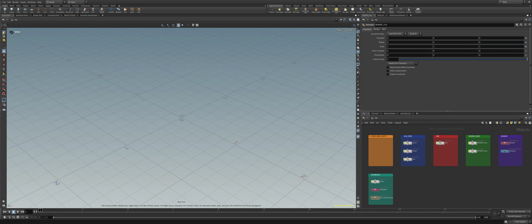
Task: Toggle Child Compensation checkbox
Action: click(x=388, y=70)
